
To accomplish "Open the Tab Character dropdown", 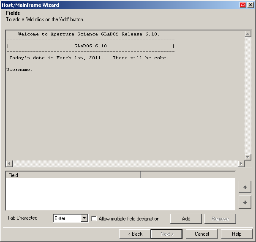I will (84, 218).
